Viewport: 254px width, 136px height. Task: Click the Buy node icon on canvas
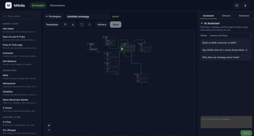[139, 44]
